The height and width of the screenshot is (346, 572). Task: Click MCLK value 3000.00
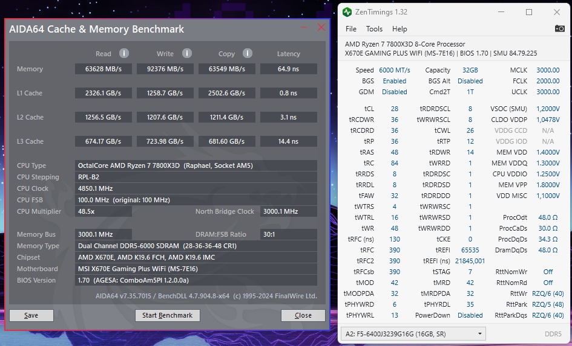(x=548, y=70)
